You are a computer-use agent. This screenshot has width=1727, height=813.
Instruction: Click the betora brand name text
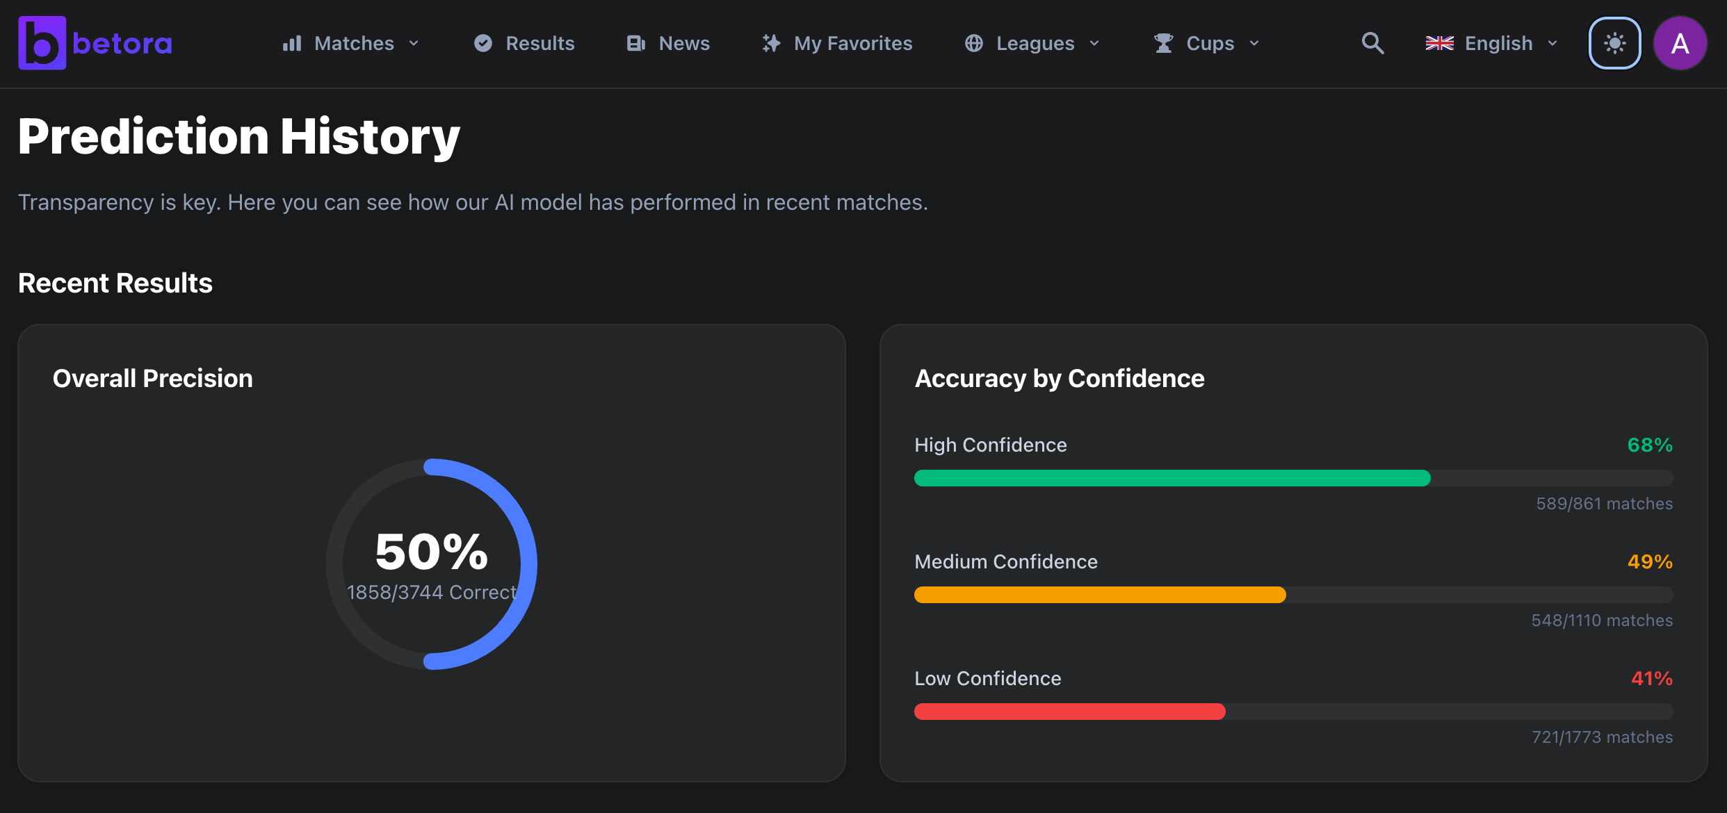point(122,43)
